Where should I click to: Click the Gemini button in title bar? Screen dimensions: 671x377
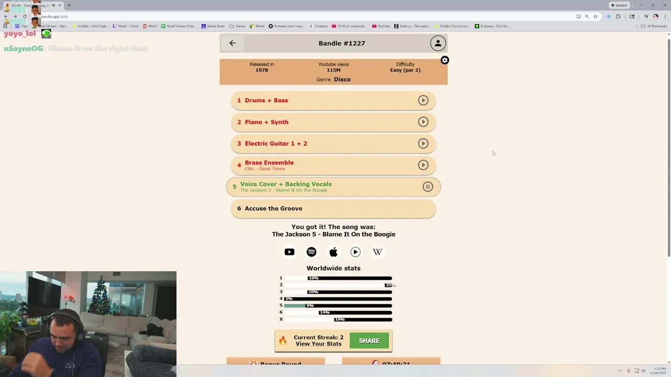[x=619, y=5]
